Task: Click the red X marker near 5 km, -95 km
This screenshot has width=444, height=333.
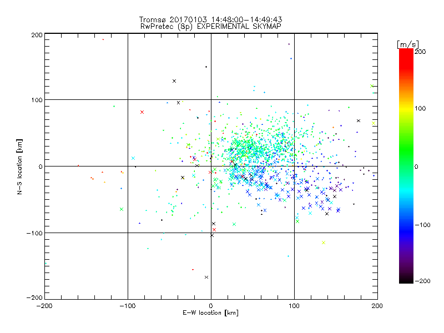Action: coord(214,230)
